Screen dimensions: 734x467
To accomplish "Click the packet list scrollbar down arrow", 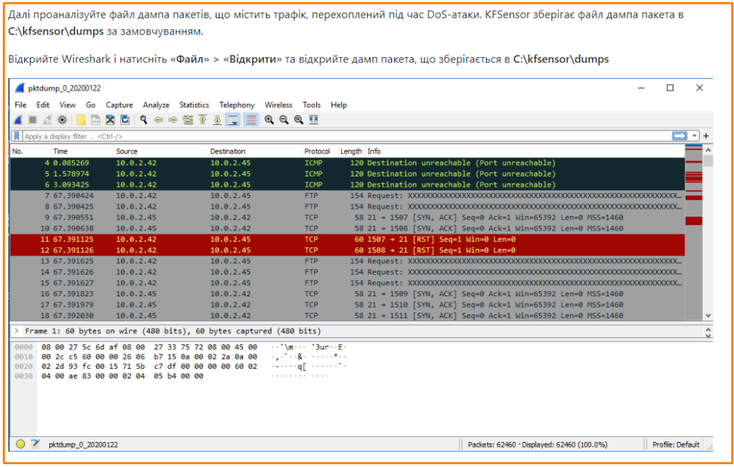I will point(708,316).
